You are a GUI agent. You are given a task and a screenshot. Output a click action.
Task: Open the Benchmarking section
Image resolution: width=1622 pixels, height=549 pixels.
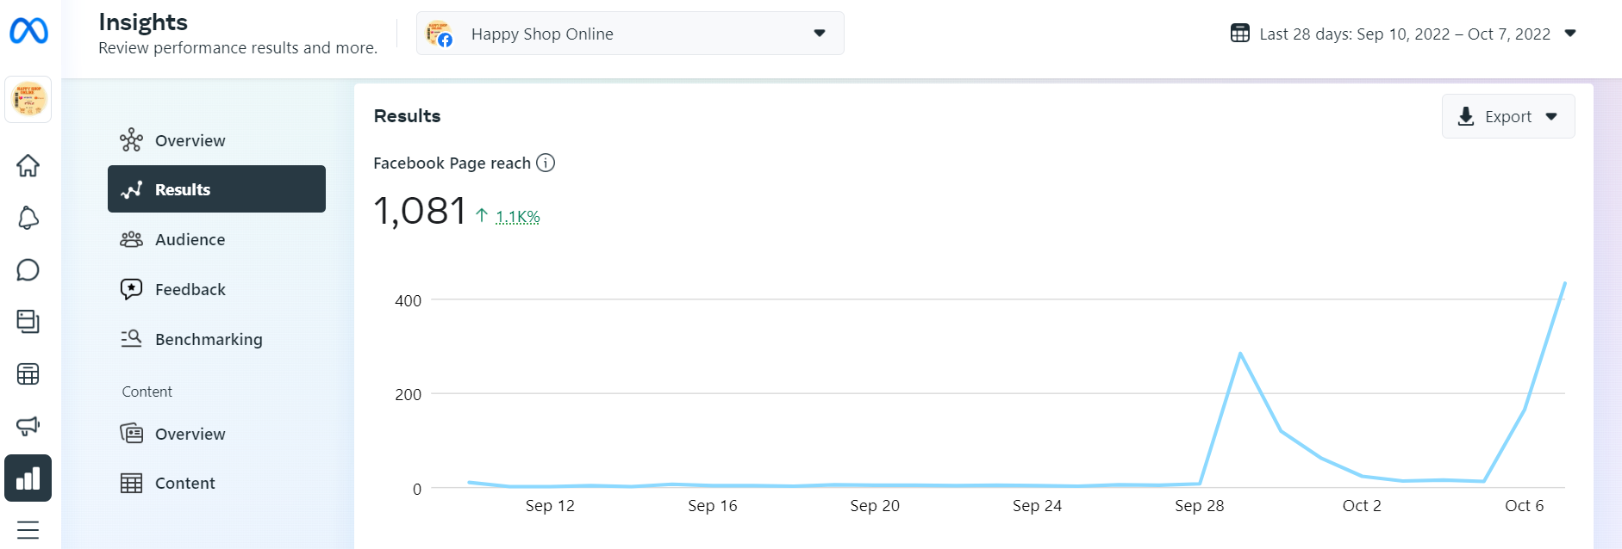[x=208, y=339]
